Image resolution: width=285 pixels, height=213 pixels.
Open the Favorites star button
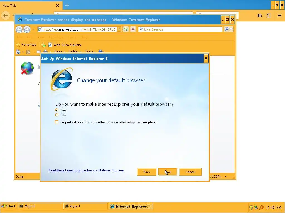click(x=26, y=45)
